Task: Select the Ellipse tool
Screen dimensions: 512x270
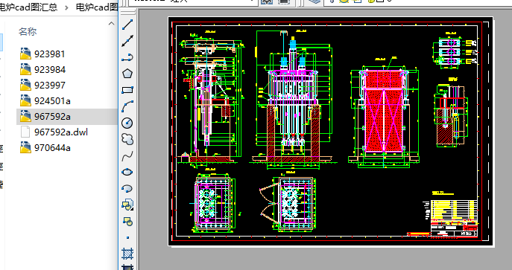Action: point(127,172)
